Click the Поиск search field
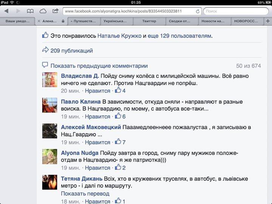 coord(236,11)
